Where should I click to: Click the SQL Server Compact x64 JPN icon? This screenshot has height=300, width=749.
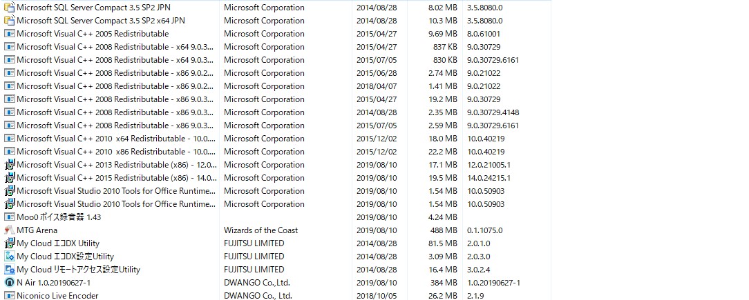[x=10, y=21]
